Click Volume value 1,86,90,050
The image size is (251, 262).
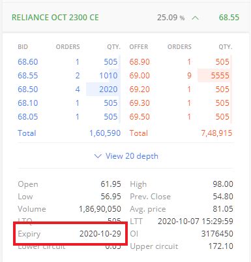click(100, 209)
